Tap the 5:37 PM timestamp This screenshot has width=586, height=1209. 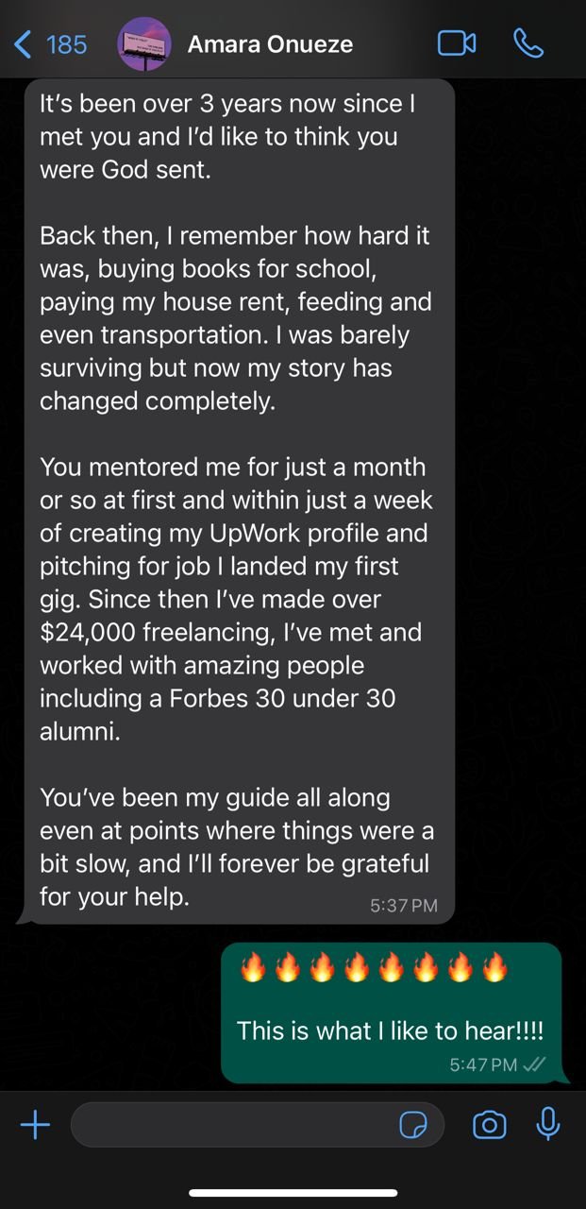tap(406, 904)
